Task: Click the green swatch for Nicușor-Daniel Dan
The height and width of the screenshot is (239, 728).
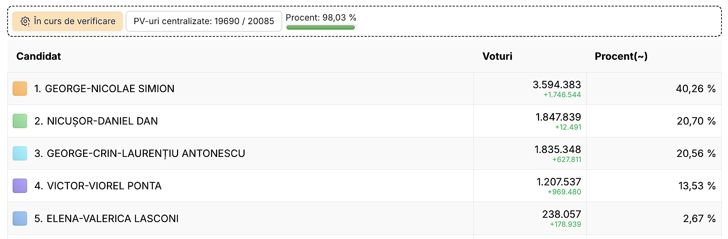Action: coord(20,121)
